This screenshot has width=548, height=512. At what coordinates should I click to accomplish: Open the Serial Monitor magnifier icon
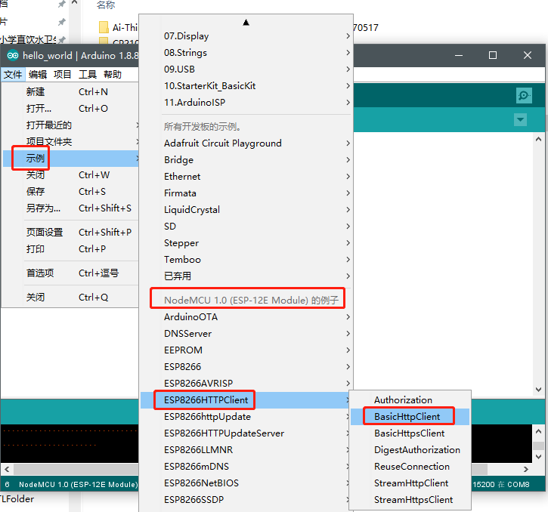click(524, 95)
